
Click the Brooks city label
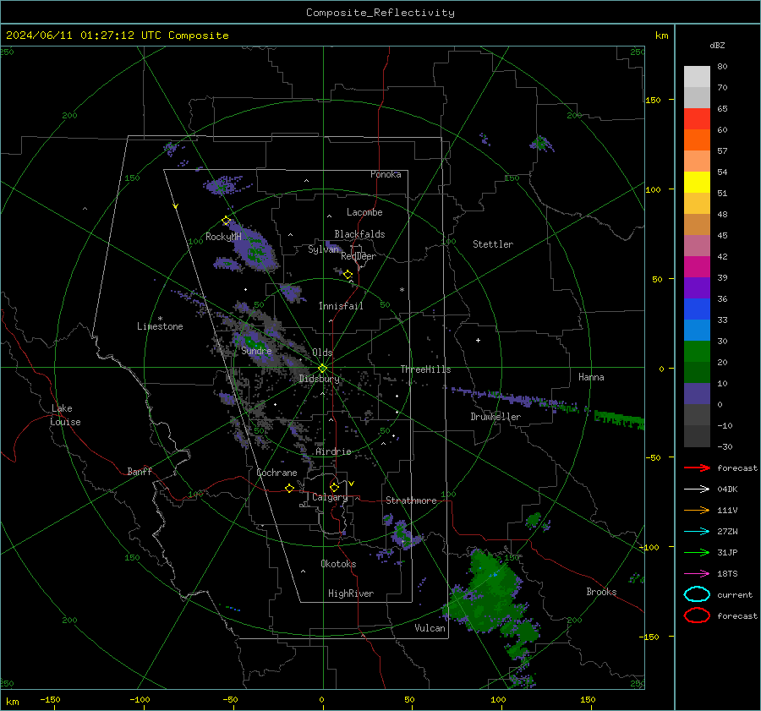tap(601, 592)
